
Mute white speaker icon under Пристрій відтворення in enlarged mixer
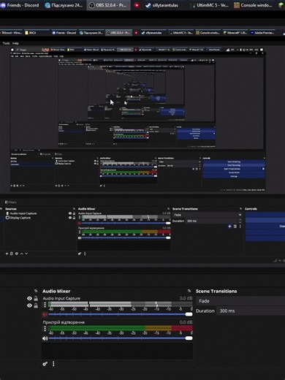(45, 338)
